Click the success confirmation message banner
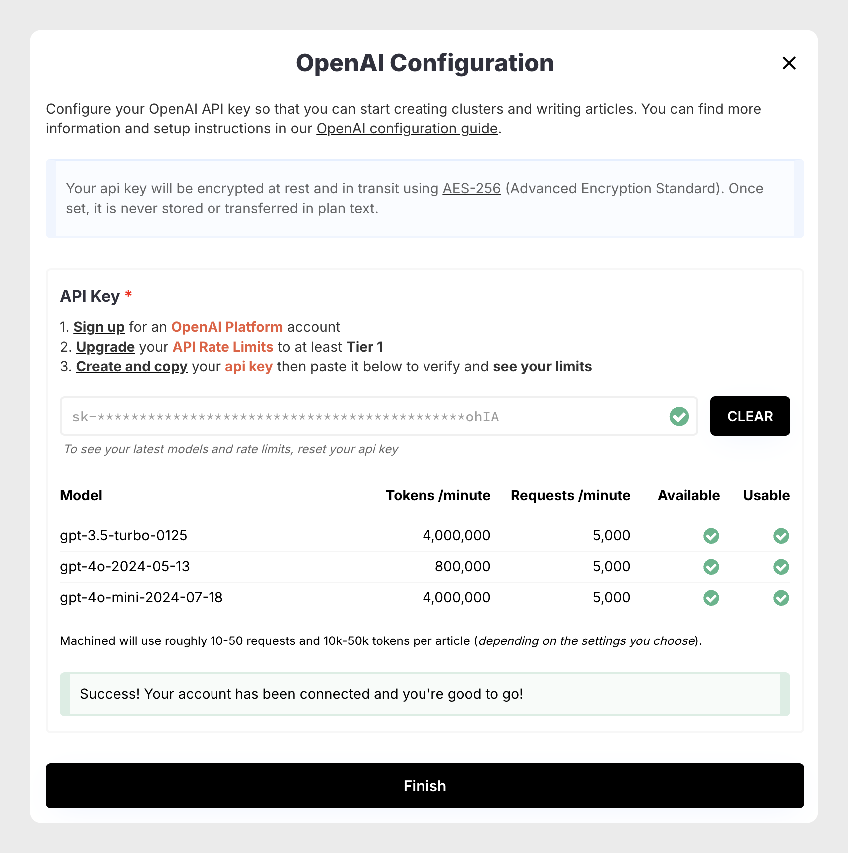Image resolution: width=848 pixels, height=853 pixels. [x=424, y=694]
